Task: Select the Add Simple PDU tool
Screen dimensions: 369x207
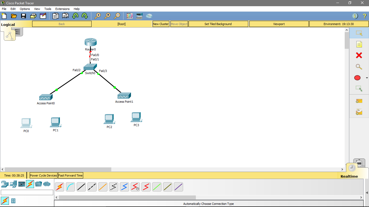Action: click(359, 101)
